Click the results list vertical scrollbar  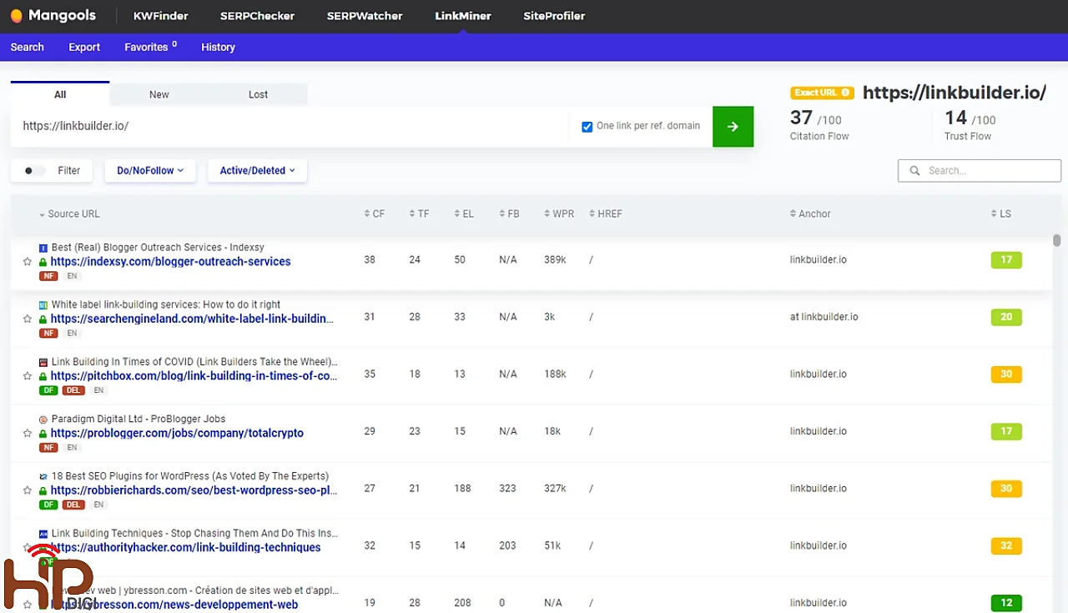coord(1056,240)
